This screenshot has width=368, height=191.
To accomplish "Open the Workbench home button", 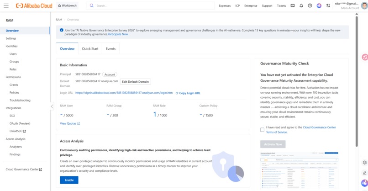I will [68, 5].
